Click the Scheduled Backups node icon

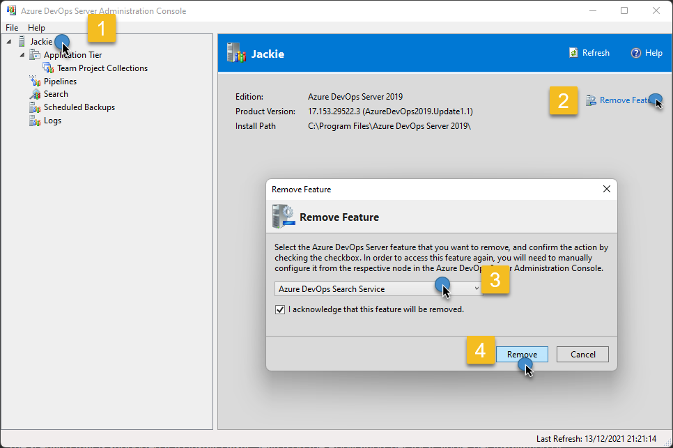35,107
